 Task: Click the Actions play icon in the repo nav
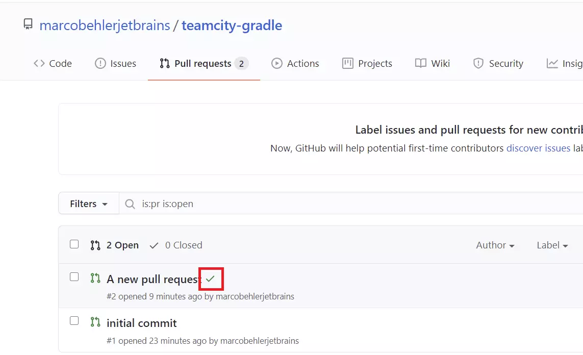pyautogui.click(x=276, y=64)
